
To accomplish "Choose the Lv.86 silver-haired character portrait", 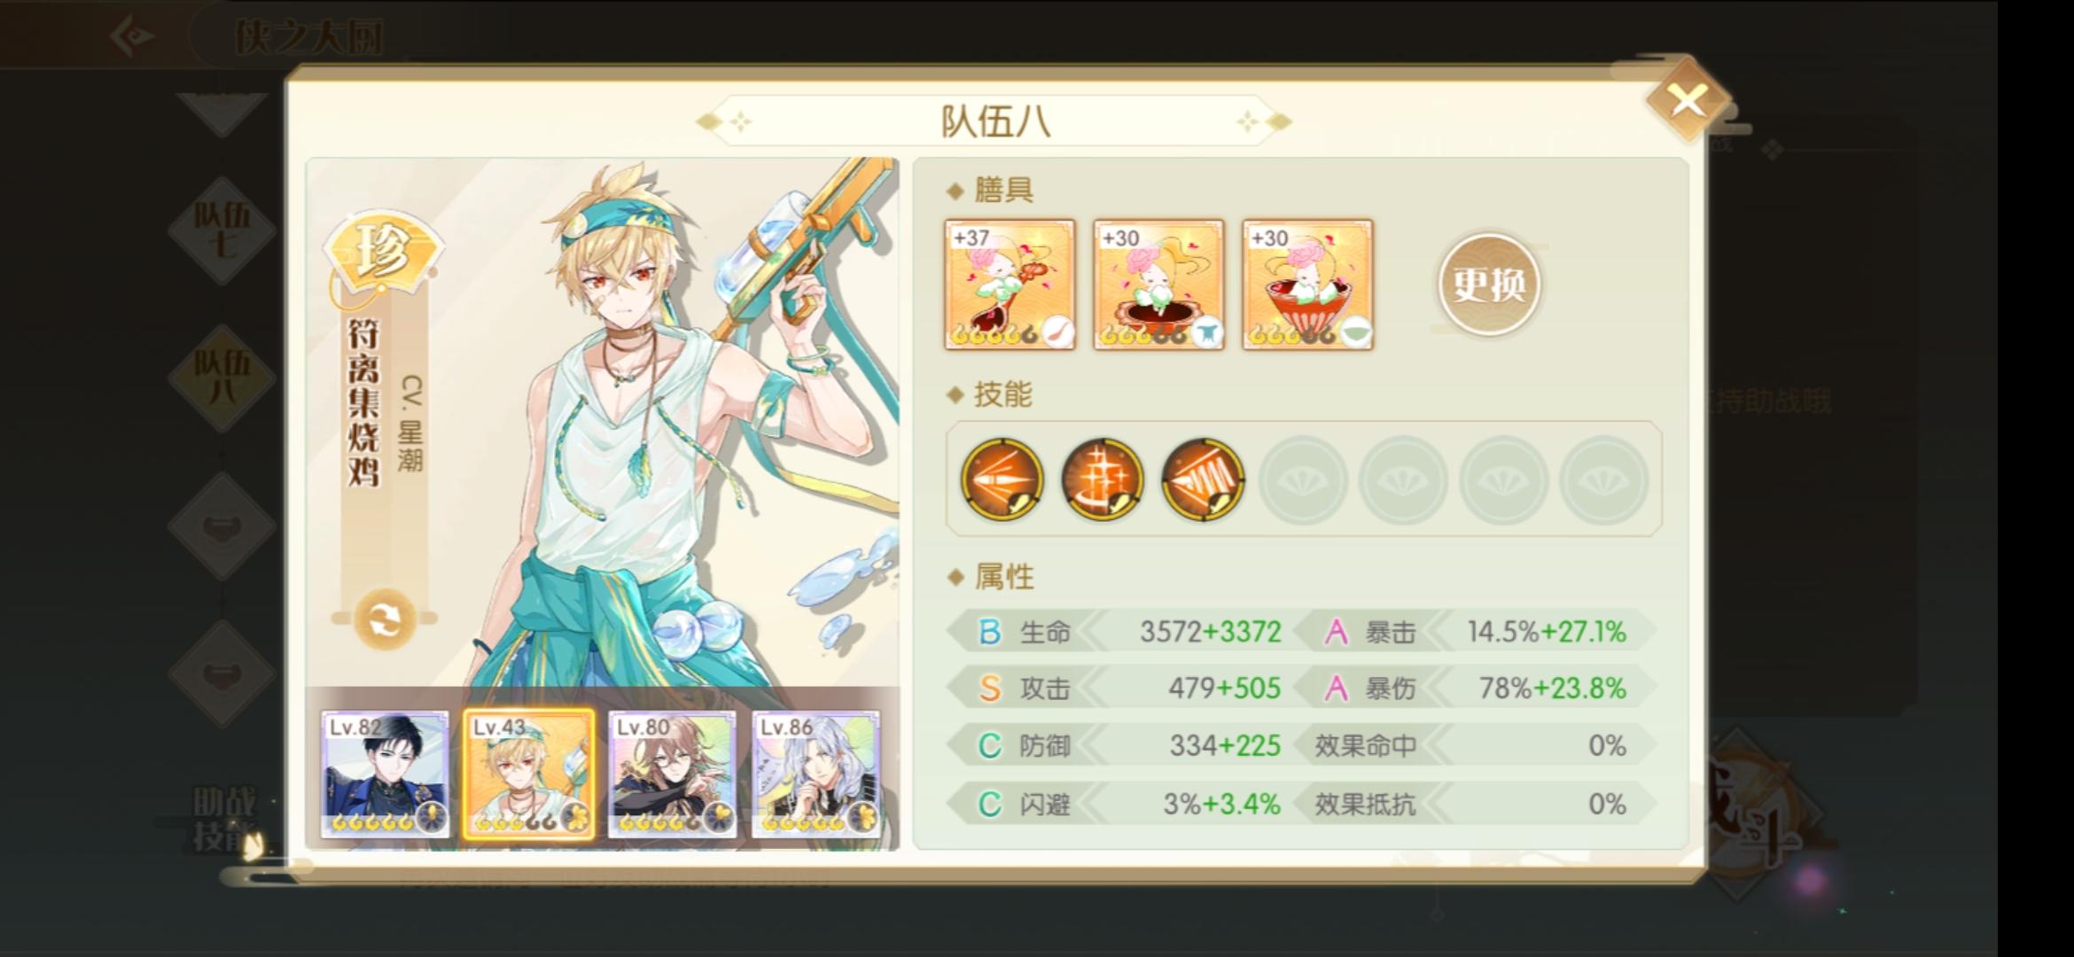I will (816, 774).
